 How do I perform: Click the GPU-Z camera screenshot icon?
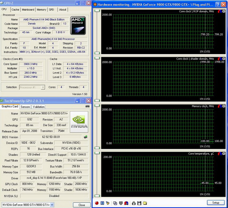87,106
